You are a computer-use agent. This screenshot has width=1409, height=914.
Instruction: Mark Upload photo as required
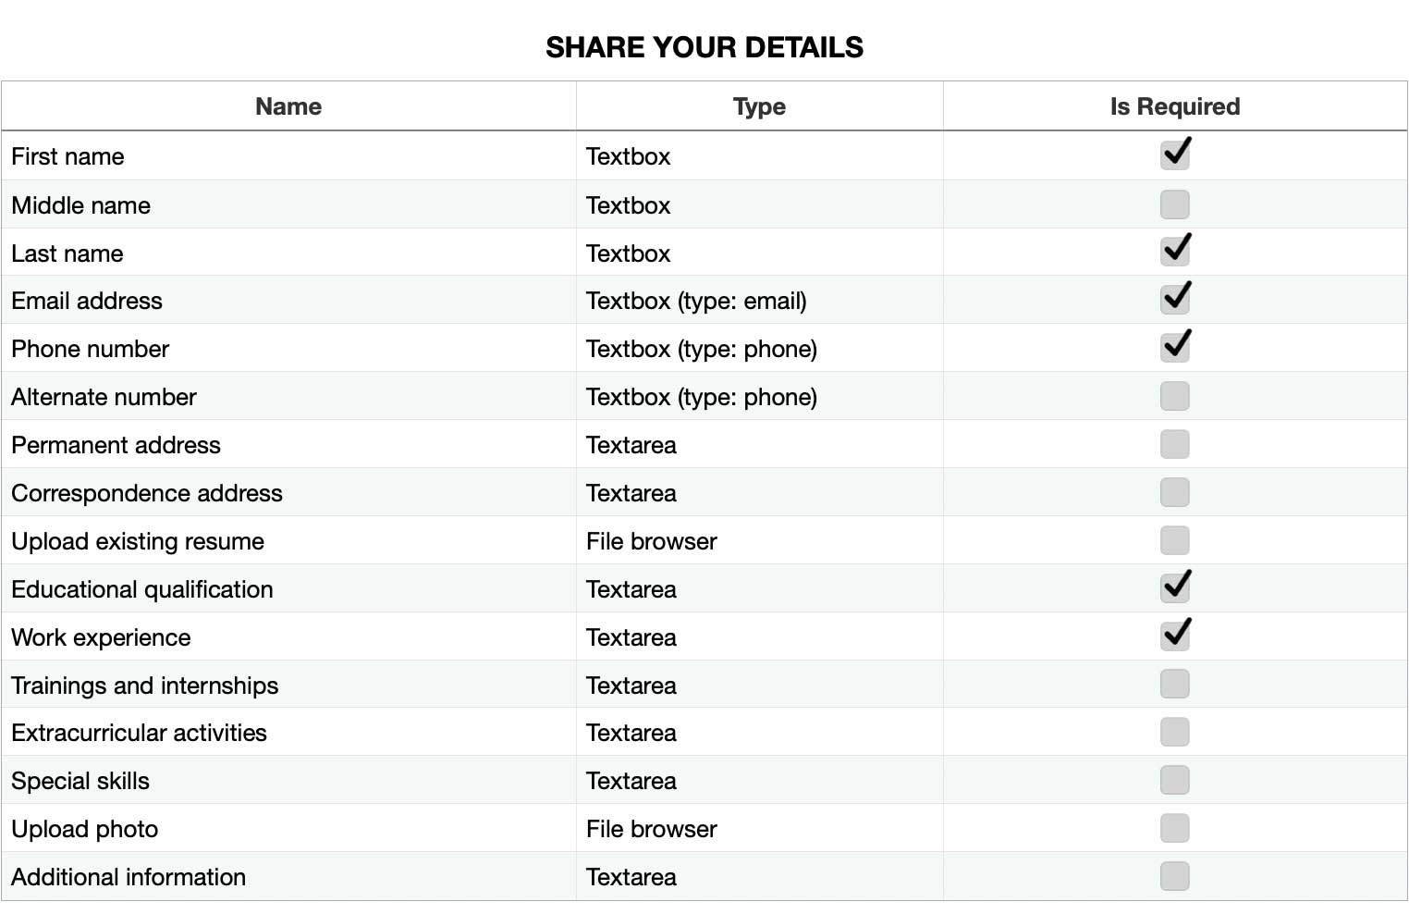point(1175,828)
